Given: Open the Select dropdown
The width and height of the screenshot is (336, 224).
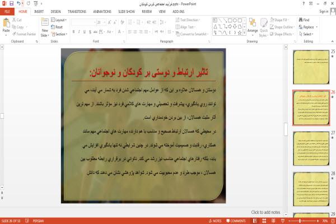Looking at the screenshot, I should (306, 34).
